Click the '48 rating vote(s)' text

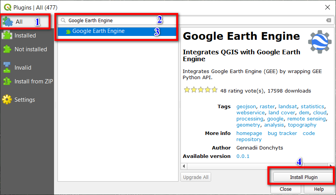242,91
